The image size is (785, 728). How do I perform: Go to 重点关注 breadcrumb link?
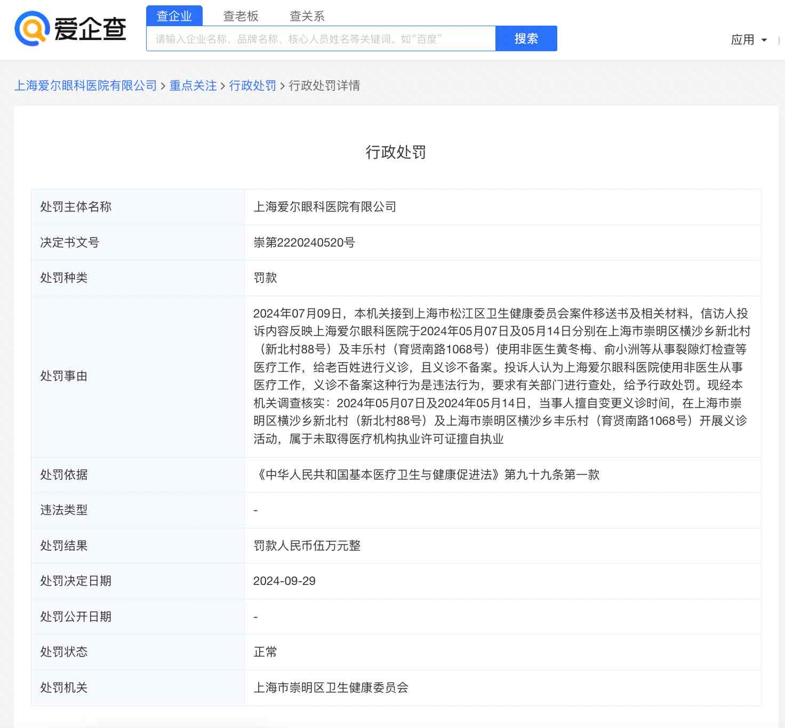click(x=193, y=85)
